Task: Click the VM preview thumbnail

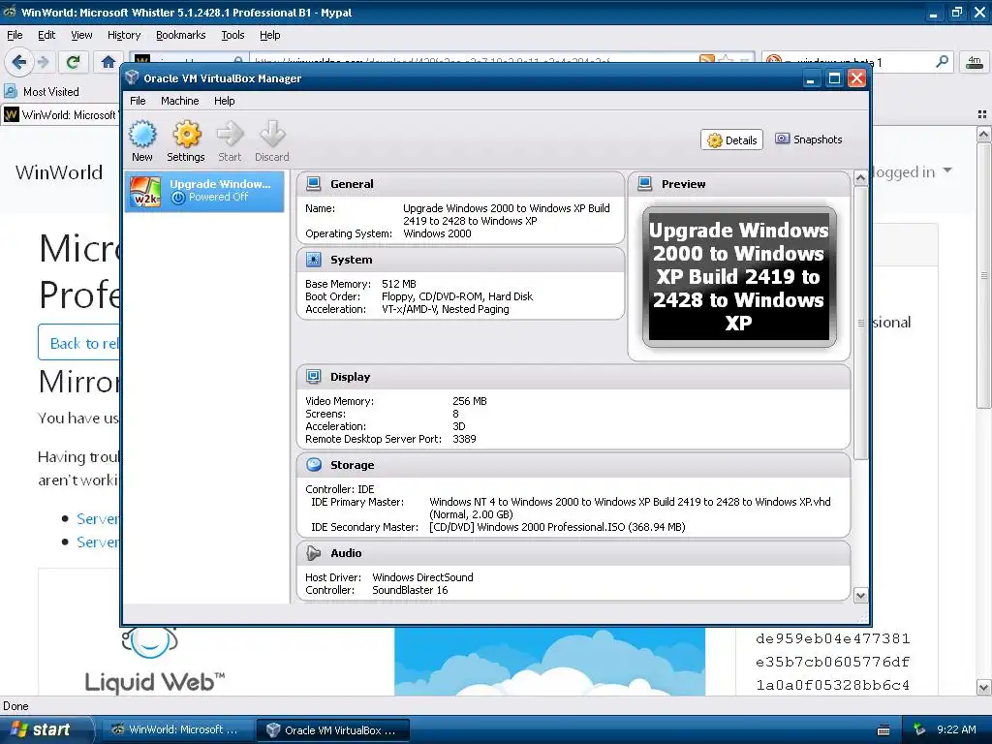Action: tap(739, 276)
